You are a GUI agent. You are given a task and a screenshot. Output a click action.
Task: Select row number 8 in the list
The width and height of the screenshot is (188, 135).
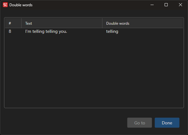point(10,32)
